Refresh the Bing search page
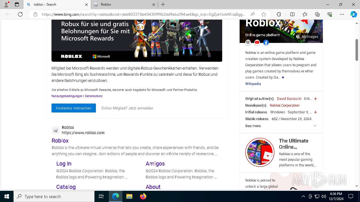The width and height of the screenshot is (360, 202). [x=20, y=14]
